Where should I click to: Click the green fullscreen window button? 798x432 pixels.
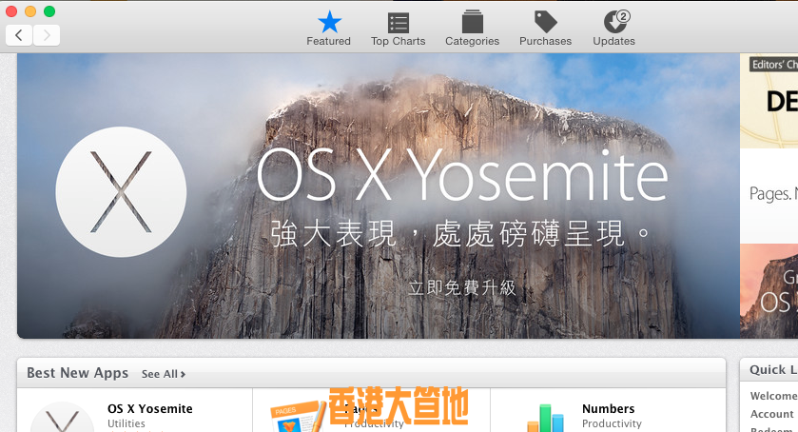click(49, 11)
